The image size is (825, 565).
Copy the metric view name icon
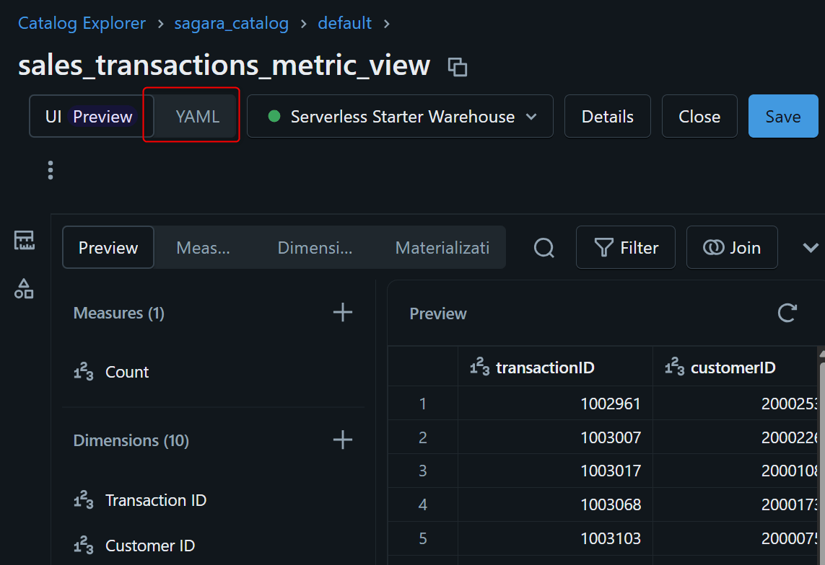tap(458, 67)
